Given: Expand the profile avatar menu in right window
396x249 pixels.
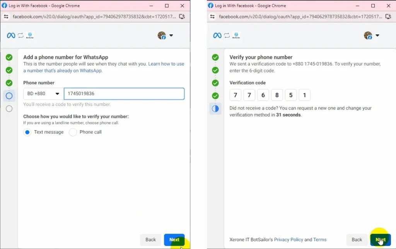Looking at the screenshot, I should (372, 36).
